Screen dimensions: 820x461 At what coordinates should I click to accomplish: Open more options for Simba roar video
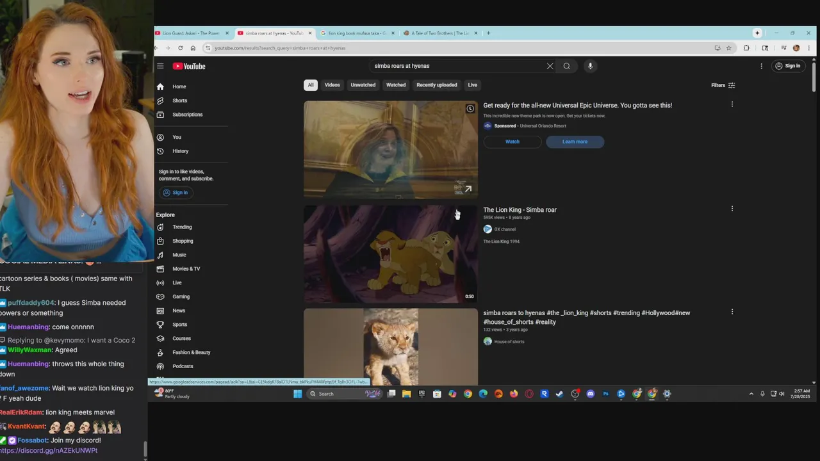732,209
